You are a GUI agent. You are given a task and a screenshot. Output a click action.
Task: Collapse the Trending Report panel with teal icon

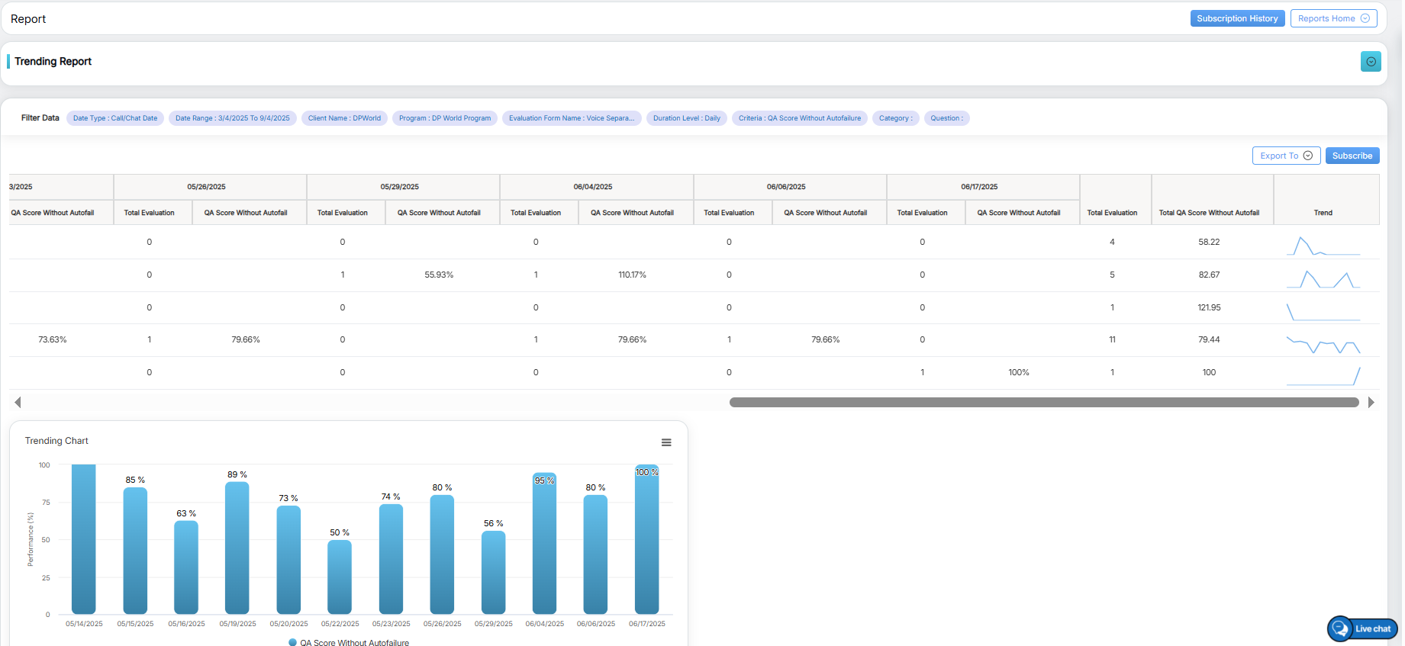pos(1371,62)
